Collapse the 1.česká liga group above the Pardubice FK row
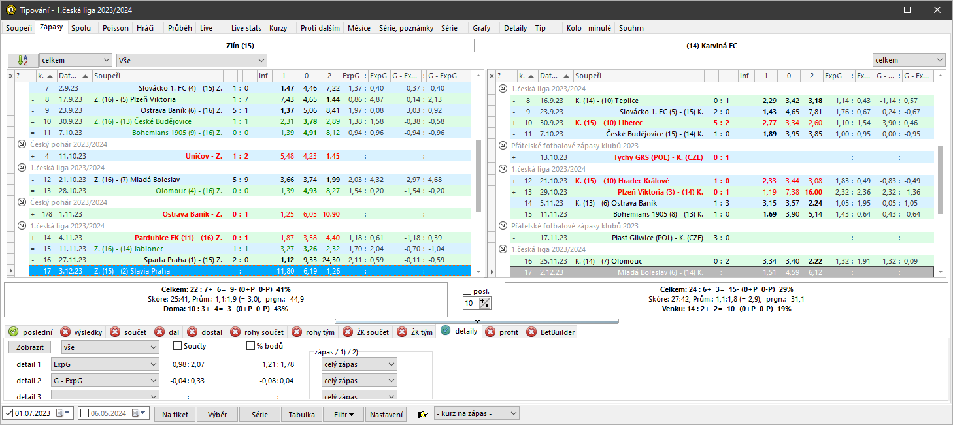Screen dimensions: 953x425 (21, 227)
